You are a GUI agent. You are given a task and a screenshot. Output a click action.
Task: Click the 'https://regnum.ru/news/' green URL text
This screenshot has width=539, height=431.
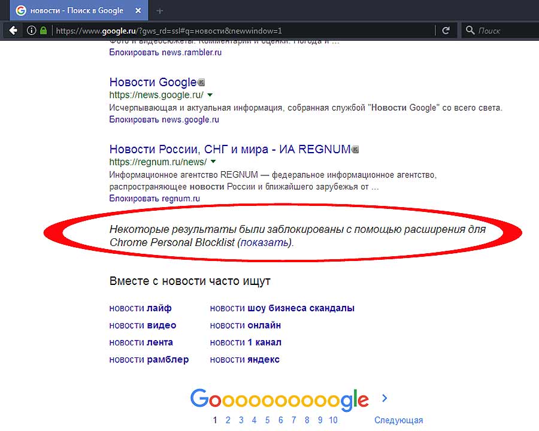pos(158,162)
